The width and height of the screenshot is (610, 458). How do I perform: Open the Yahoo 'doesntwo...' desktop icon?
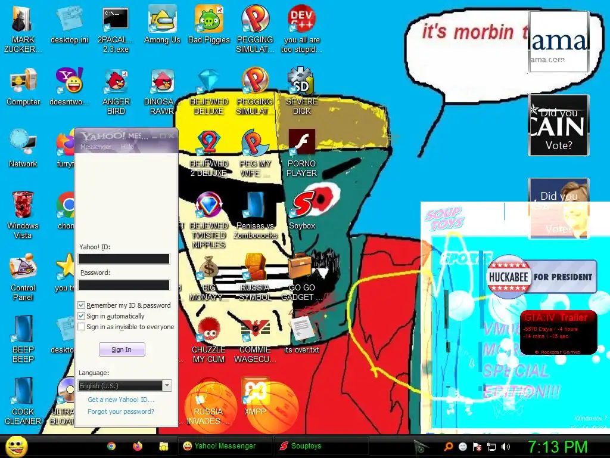click(x=69, y=86)
